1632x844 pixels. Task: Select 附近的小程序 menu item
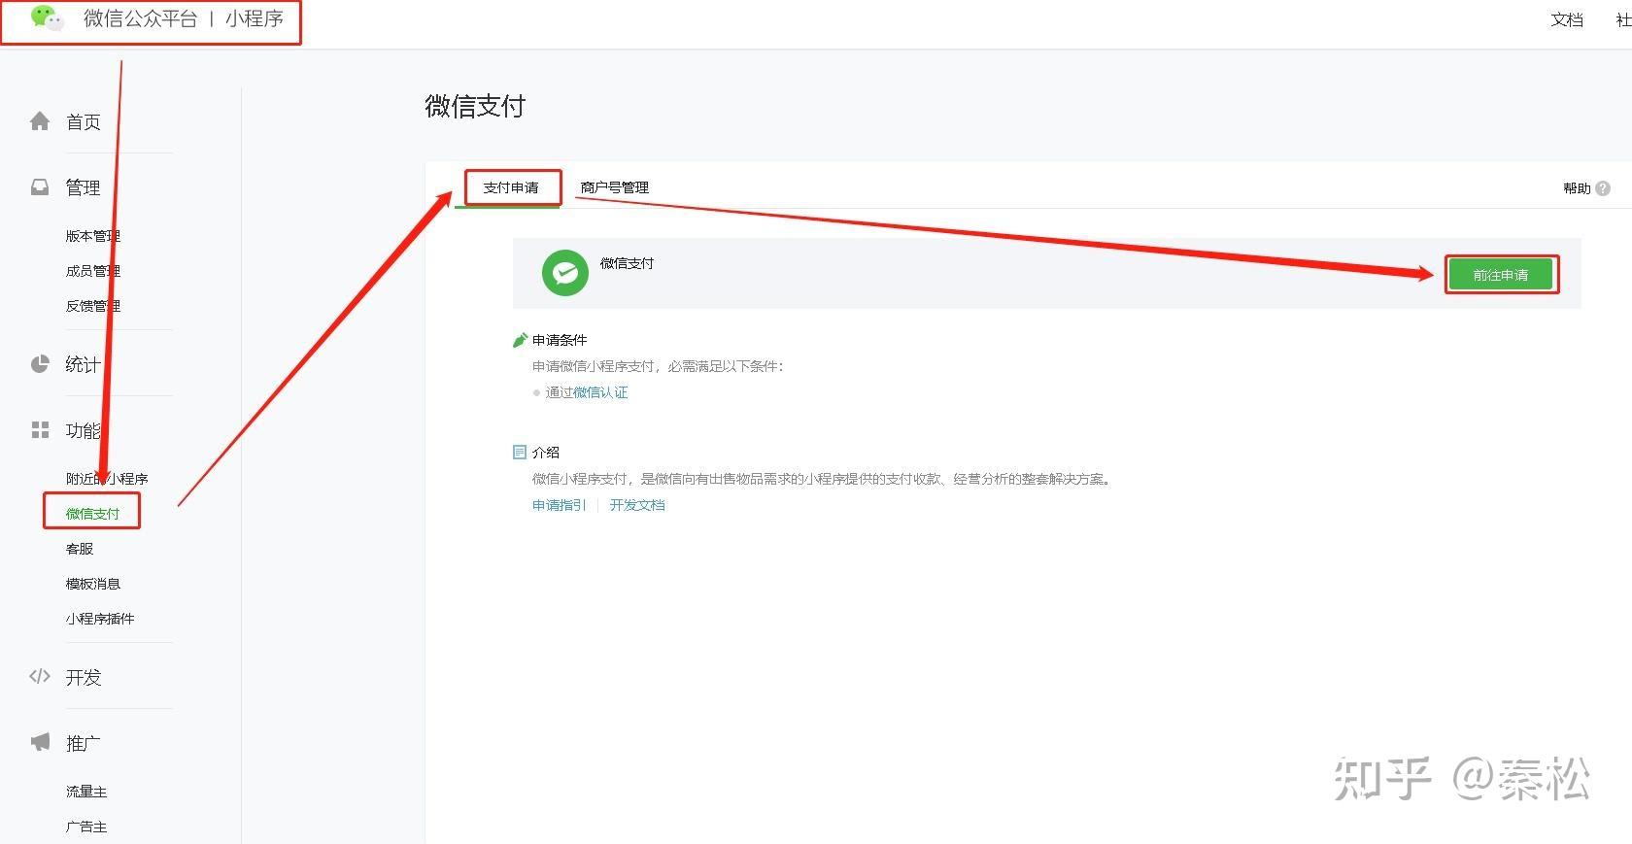point(107,479)
